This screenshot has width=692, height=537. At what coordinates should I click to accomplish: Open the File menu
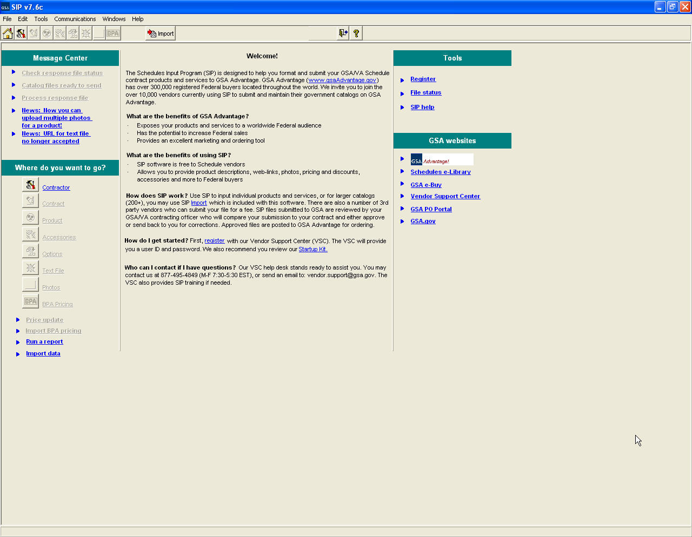click(7, 19)
